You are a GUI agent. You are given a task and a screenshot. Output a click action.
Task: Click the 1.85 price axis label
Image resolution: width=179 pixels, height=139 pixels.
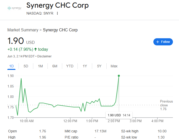(10, 86)
